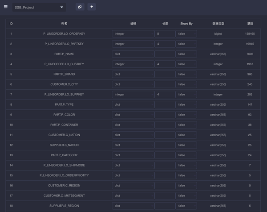Select column name P_LINEORDER.LO_SHIPMODE

coord(64,166)
